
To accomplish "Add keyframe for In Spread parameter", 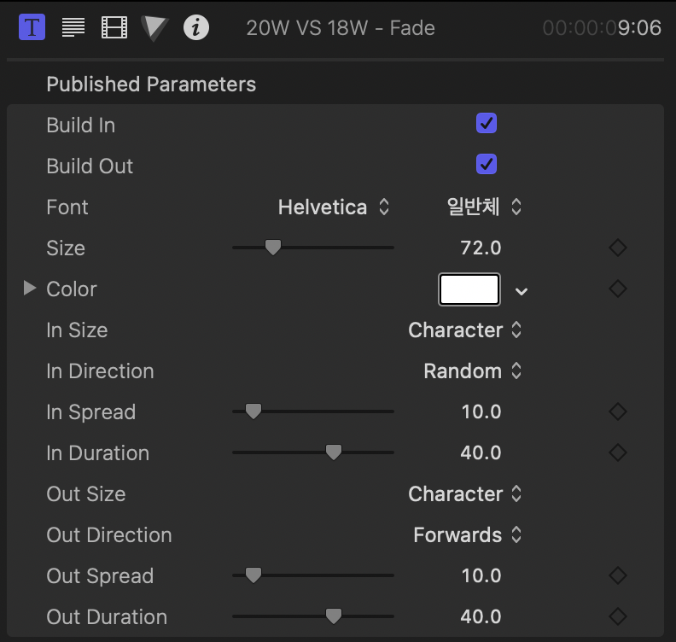I will [617, 412].
